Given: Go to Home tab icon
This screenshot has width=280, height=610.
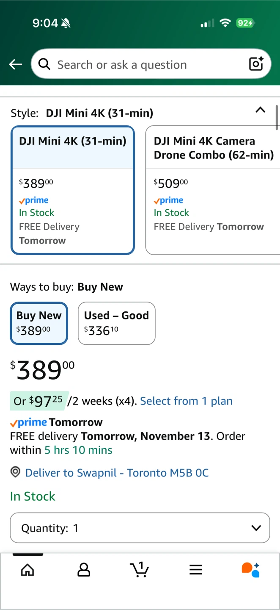Looking at the screenshot, I should pos(27,570).
